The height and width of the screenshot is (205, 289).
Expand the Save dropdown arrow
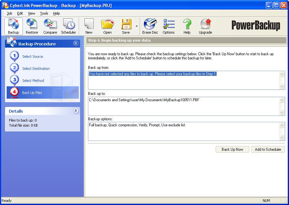[x=137, y=26]
